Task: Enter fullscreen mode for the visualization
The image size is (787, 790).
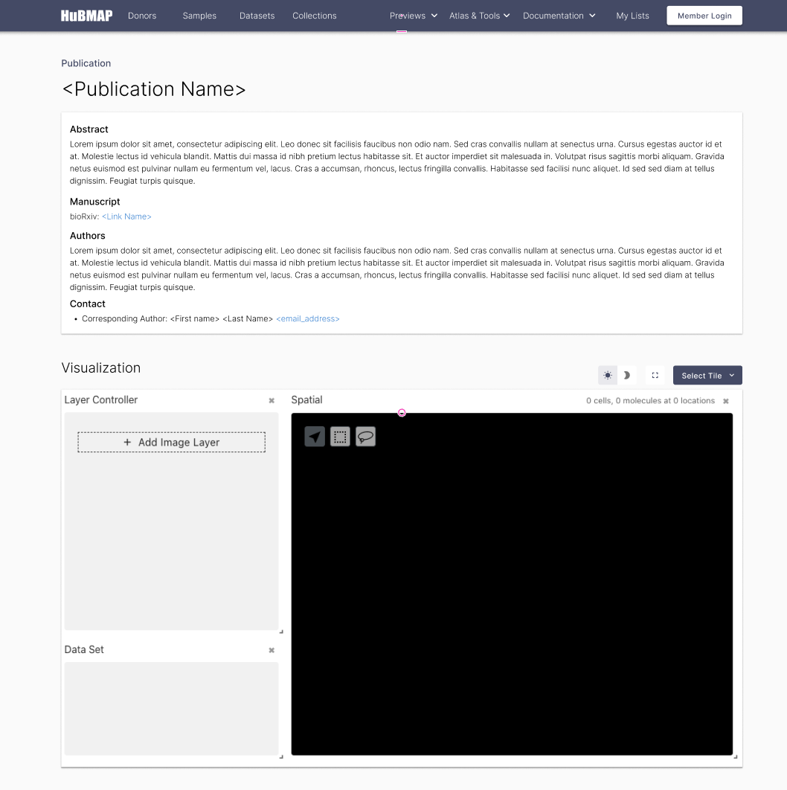Action: tap(655, 375)
